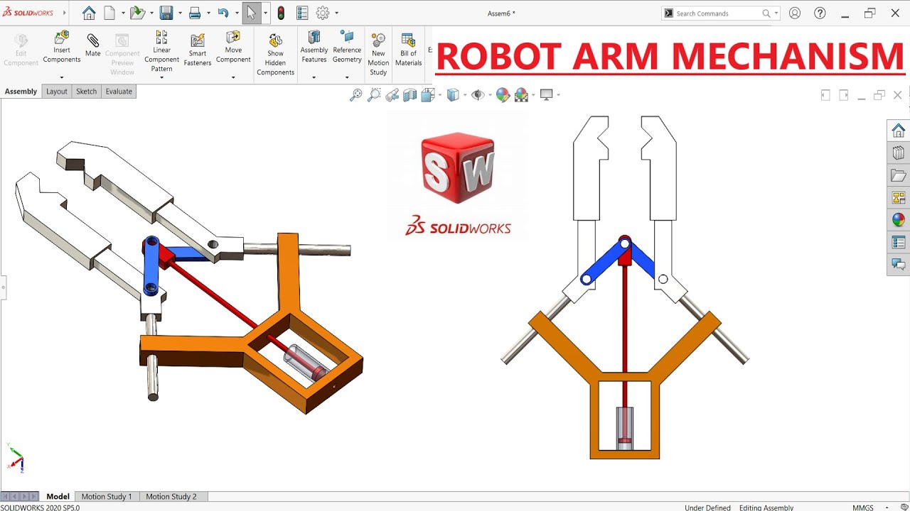
Task: Open the Home welcome dialog icon
Action: pos(89,13)
